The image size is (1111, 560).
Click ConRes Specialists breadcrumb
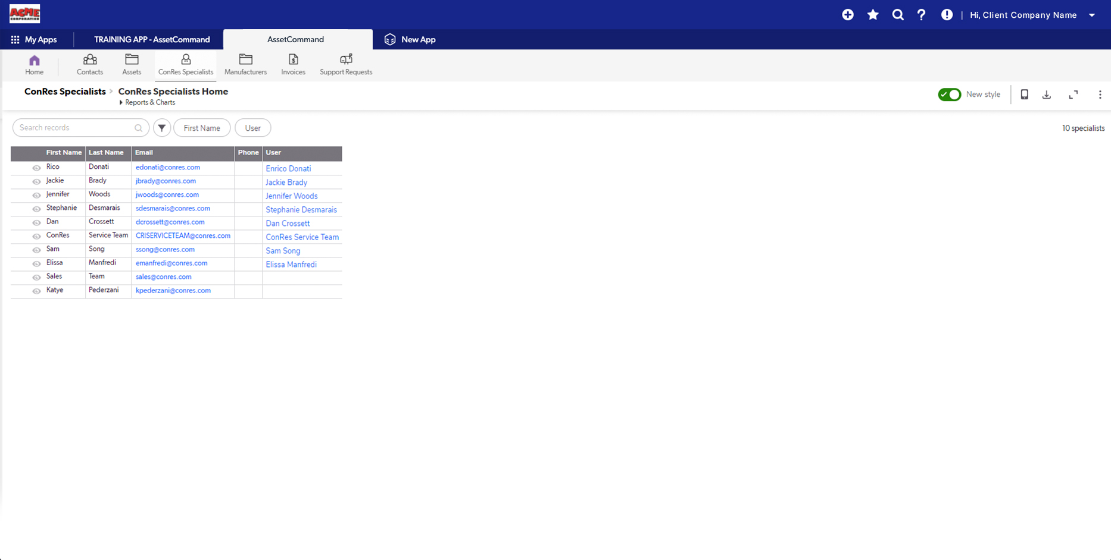click(65, 92)
